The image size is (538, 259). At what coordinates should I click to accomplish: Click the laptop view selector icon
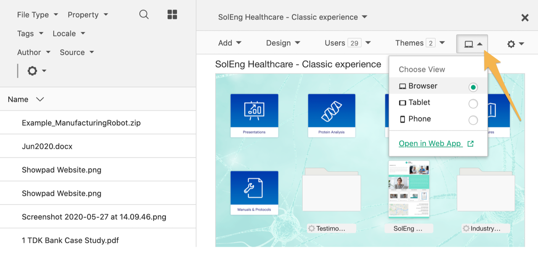coord(472,44)
